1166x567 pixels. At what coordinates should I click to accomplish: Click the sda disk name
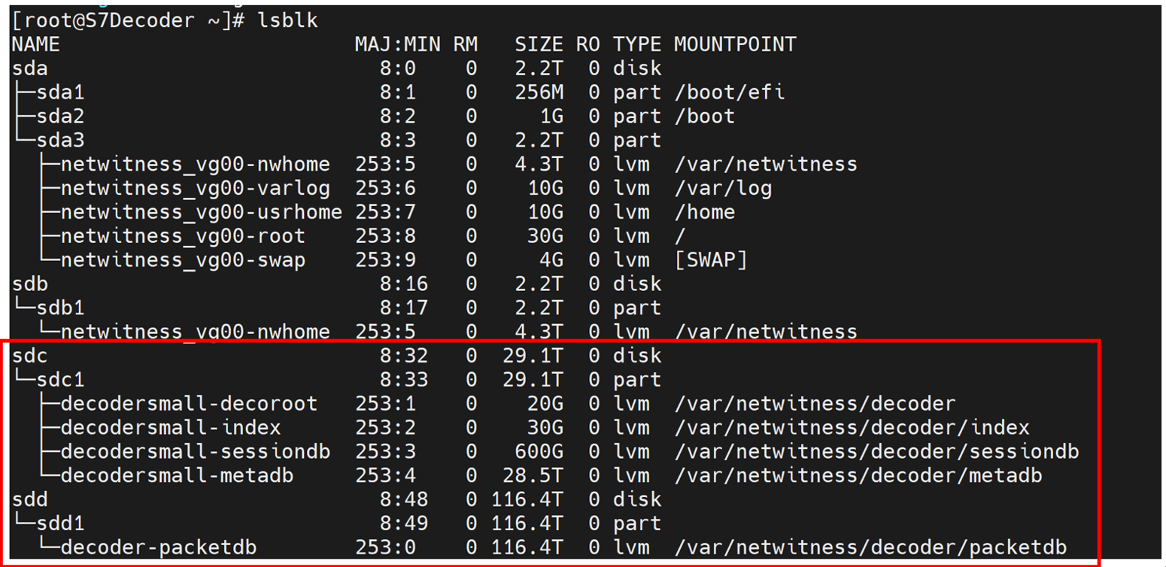30,68
